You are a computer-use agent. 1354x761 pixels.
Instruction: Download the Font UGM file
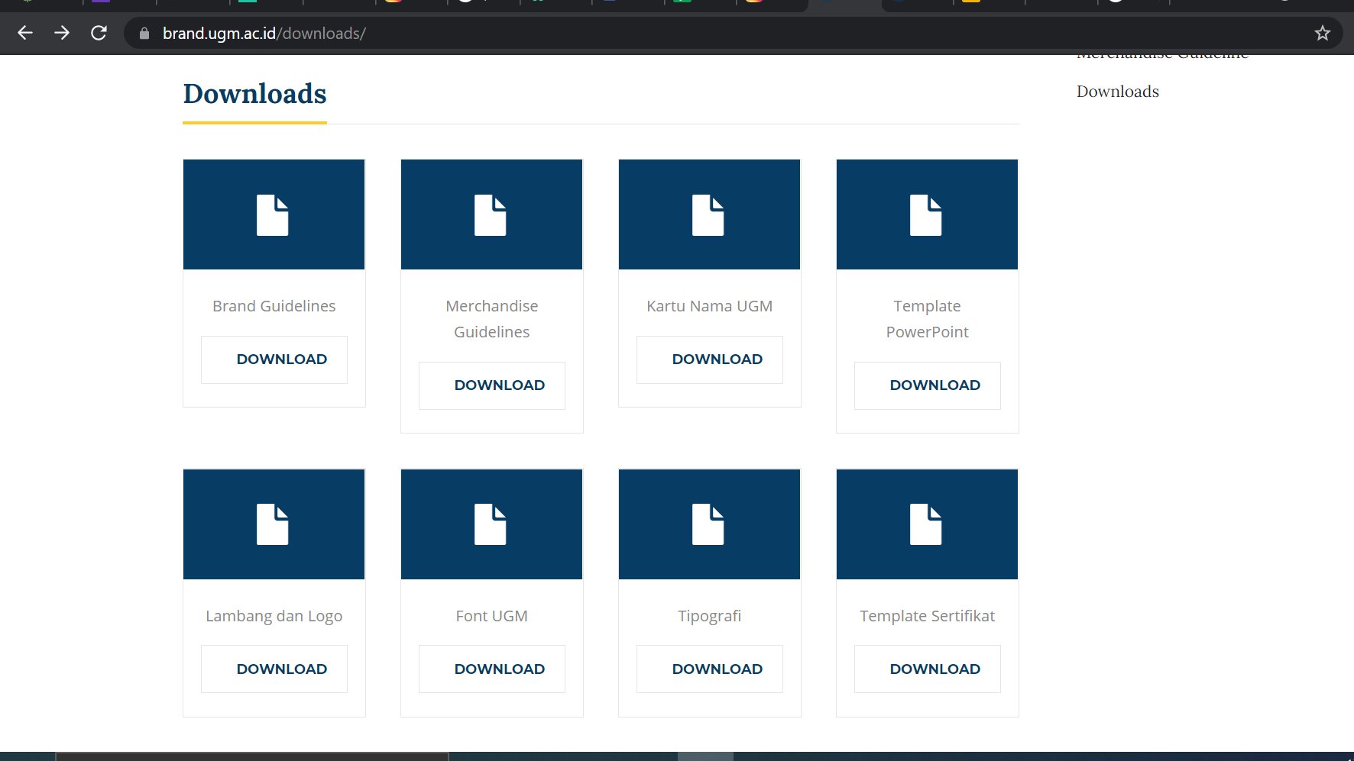point(492,669)
